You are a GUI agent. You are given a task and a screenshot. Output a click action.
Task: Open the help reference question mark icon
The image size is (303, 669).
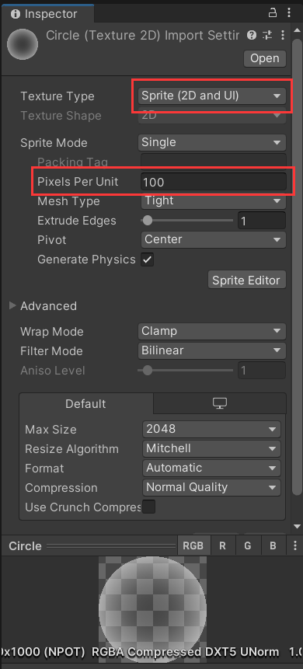coord(252,35)
